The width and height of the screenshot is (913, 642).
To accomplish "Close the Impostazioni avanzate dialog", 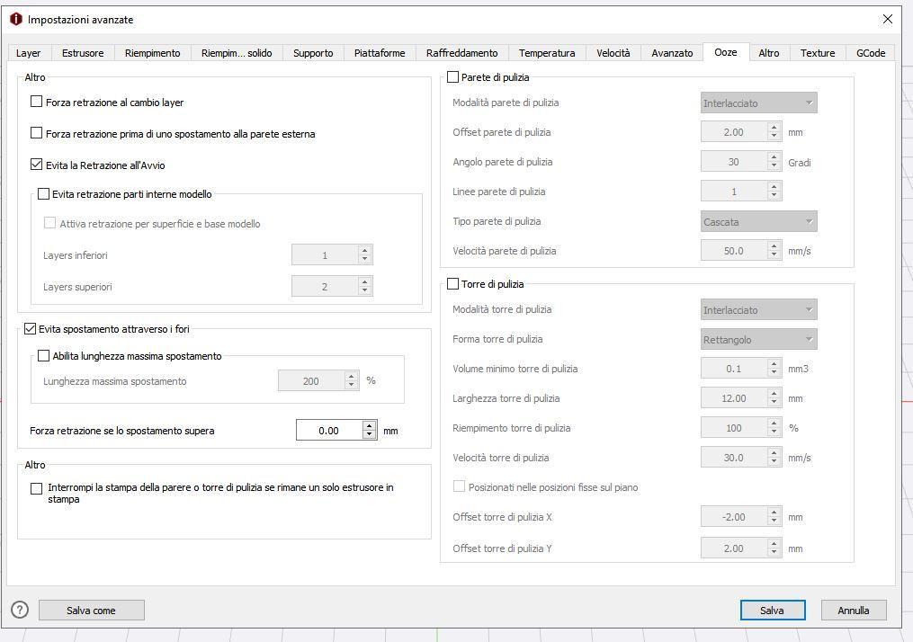I will click(x=887, y=19).
